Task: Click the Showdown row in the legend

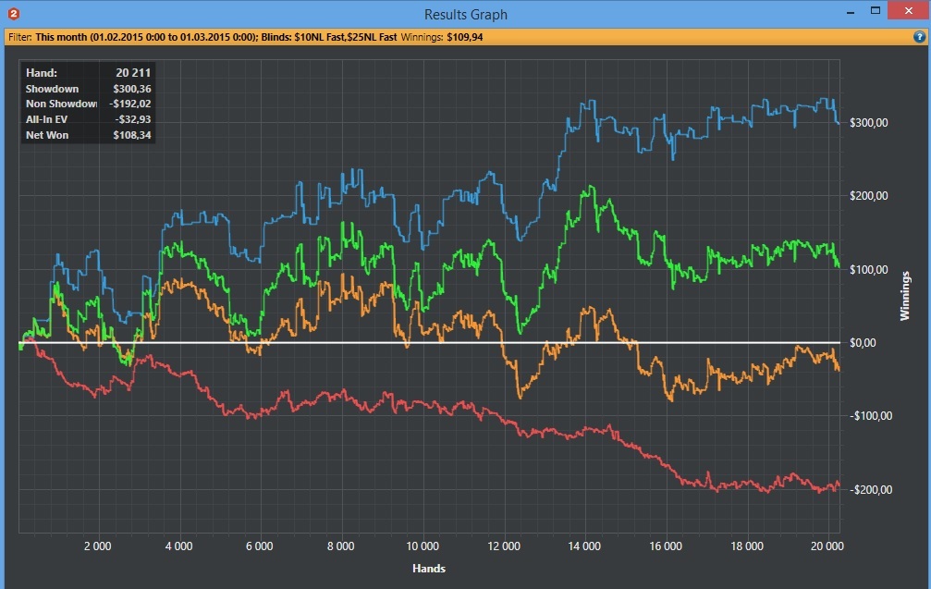Action: pos(88,89)
